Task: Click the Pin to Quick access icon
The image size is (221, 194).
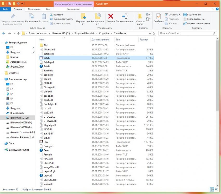Action: point(13,16)
